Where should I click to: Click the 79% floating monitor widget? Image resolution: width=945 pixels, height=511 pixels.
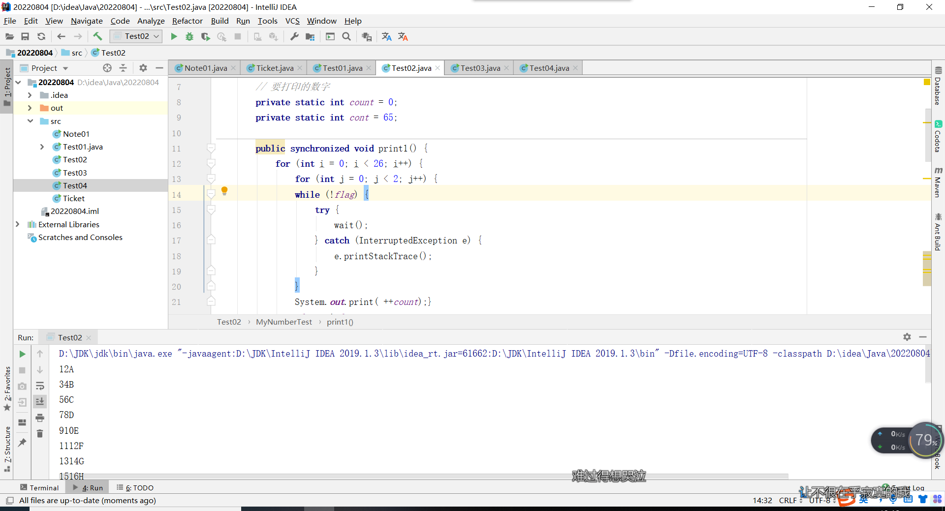926,440
